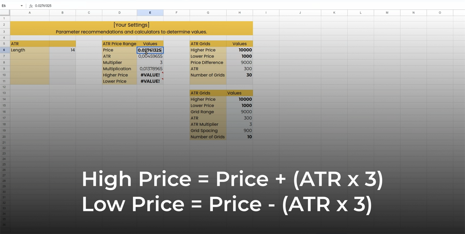Screen dimensions: 465x234
Task: Select column H header
Action: (239, 12)
